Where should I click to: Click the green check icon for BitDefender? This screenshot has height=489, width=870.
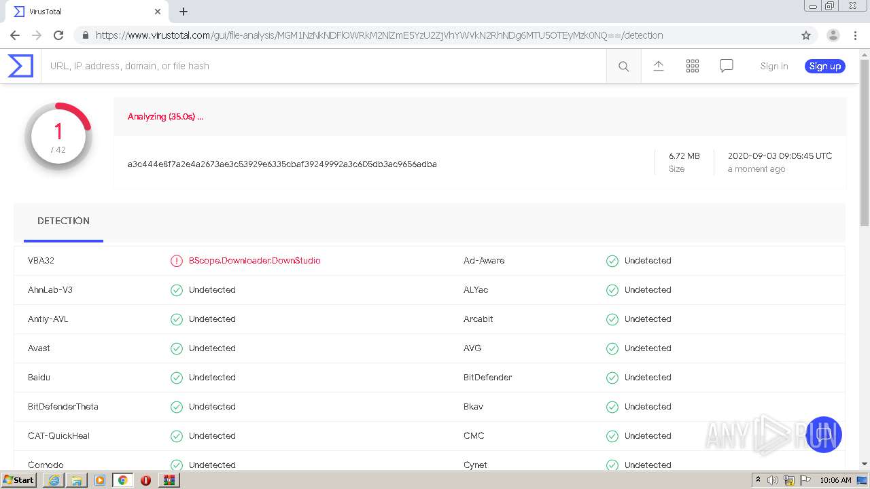tap(612, 378)
